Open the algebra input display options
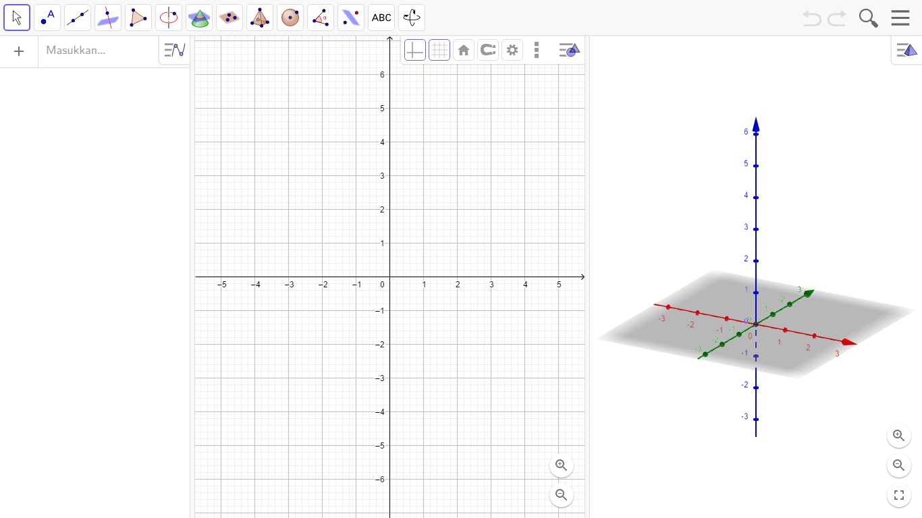The image size is (922, 518). click(x=173, y=50)
